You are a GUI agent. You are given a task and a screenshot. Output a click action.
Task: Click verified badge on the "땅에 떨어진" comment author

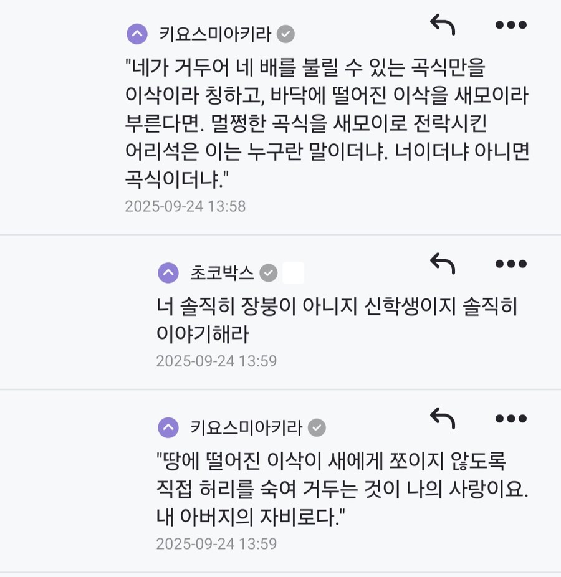coord(317,427)
